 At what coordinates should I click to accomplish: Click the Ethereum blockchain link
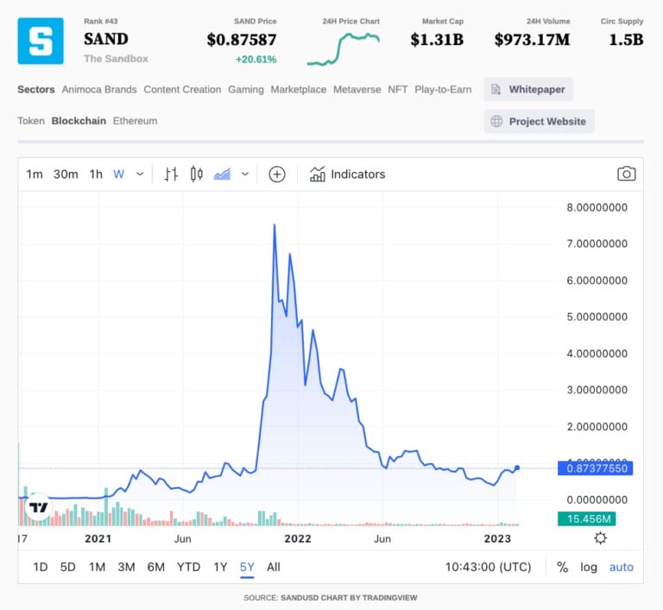pos(135,121)
